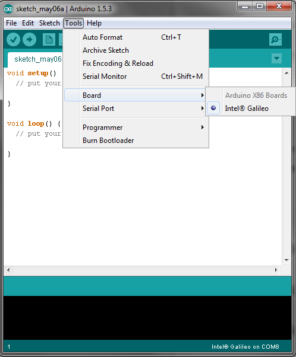Expand the Programmer submenu
This screenshot has height=357, width=296.
136,128
